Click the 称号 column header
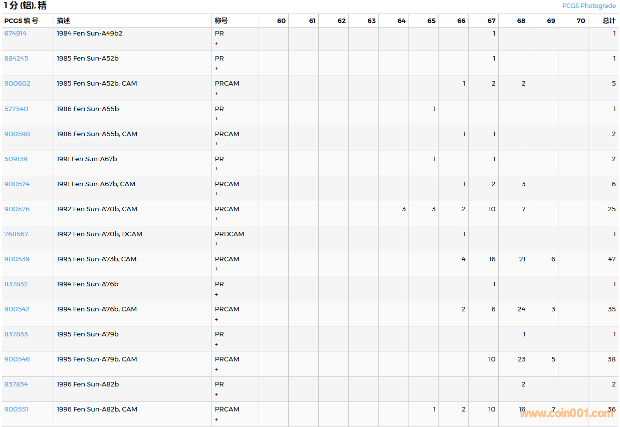This screenshot has width=620, height=427. click(x=221, y=21)
